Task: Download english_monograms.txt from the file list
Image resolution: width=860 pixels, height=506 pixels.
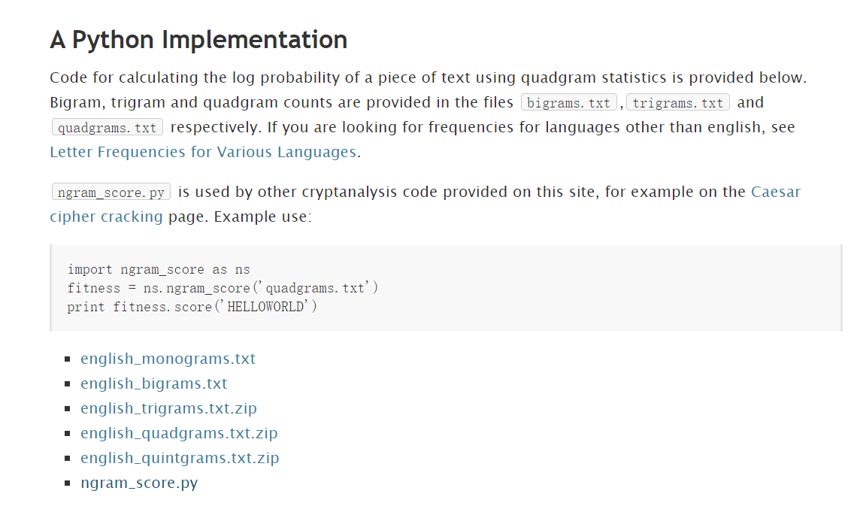Action: tap(168, 359)
